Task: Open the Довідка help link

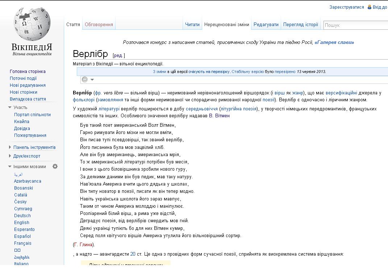Action: coord(22,129)
